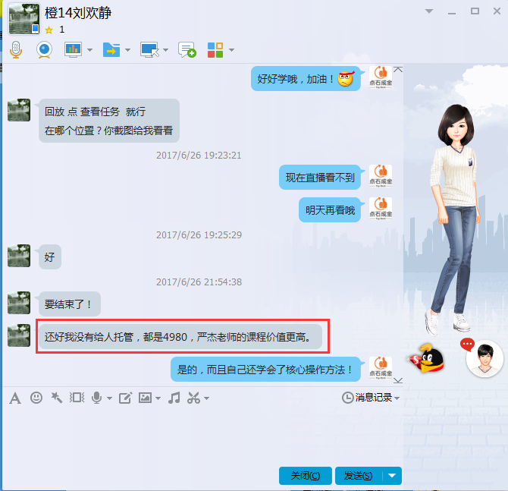The width and height of the screenshot is (508, 491).
Task: Click the message 在哪个位置？你截图给我看看
Action: (108, 131)
